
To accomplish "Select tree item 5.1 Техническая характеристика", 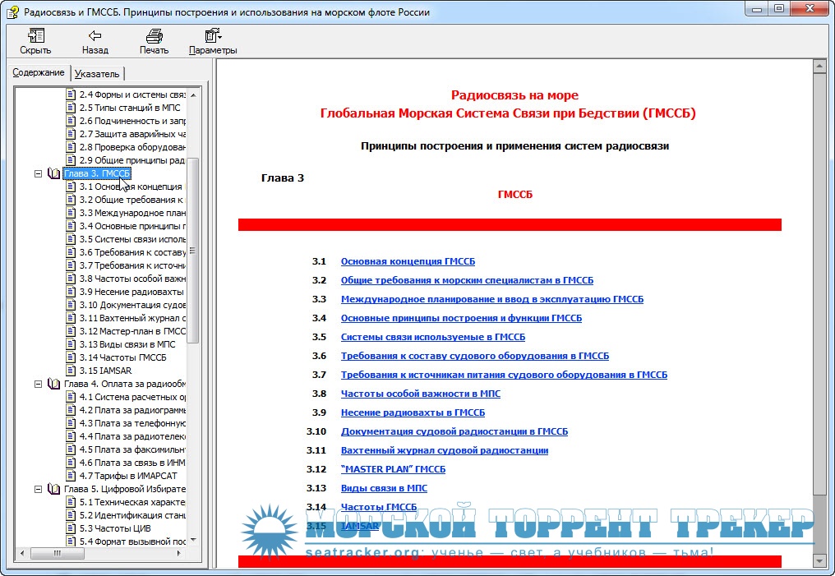I will tap(132, 502).
